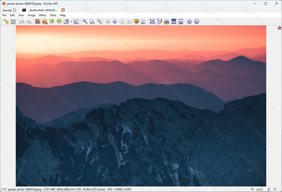Open the Edit menu
The image size is (282, 192).
pyautogui.click(x=12, y=15)
